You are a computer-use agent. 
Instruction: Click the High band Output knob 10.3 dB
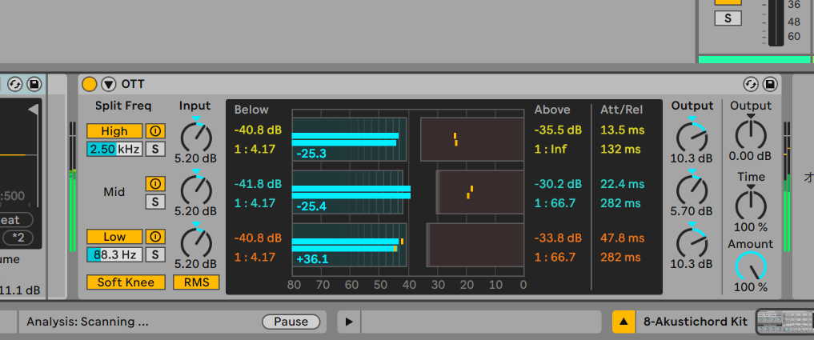click(692, 138)
